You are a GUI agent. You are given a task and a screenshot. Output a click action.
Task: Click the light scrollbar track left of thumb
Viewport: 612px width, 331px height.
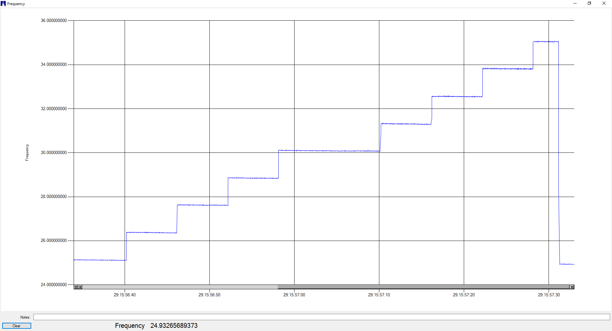(180, 287)
